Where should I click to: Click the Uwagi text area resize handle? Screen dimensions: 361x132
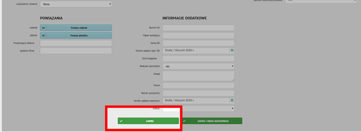233,79
